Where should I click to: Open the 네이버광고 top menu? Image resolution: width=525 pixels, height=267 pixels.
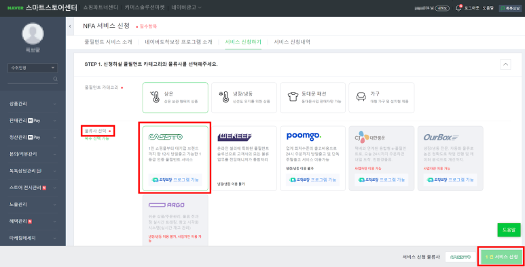pyautogui.click(x=186, y=7)
